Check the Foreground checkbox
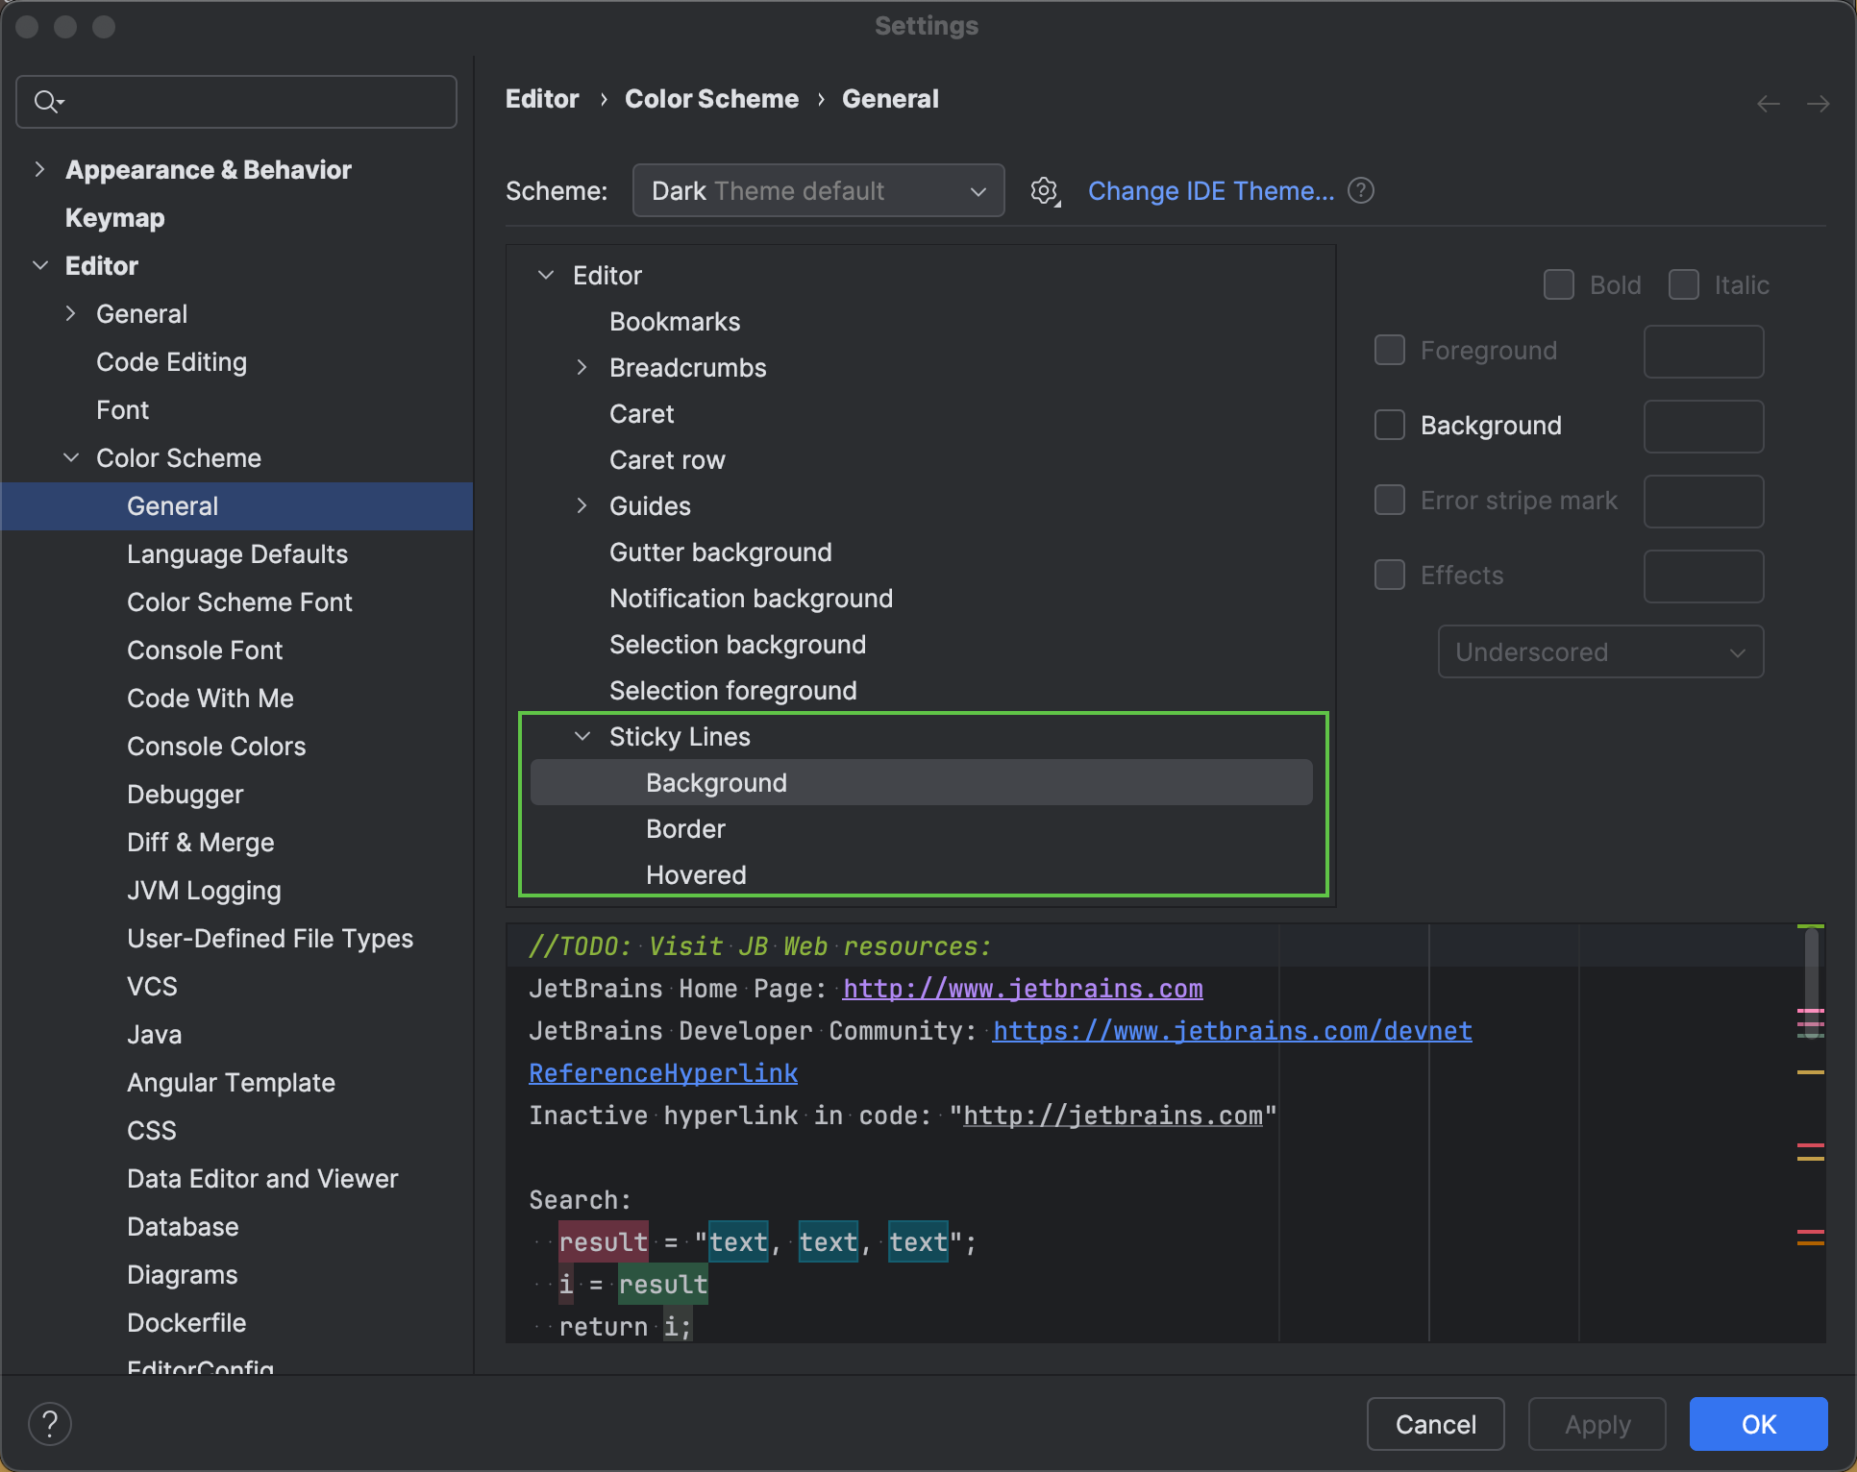The height and width of the screenshot is (1472, 1857). pos(1389,350)
